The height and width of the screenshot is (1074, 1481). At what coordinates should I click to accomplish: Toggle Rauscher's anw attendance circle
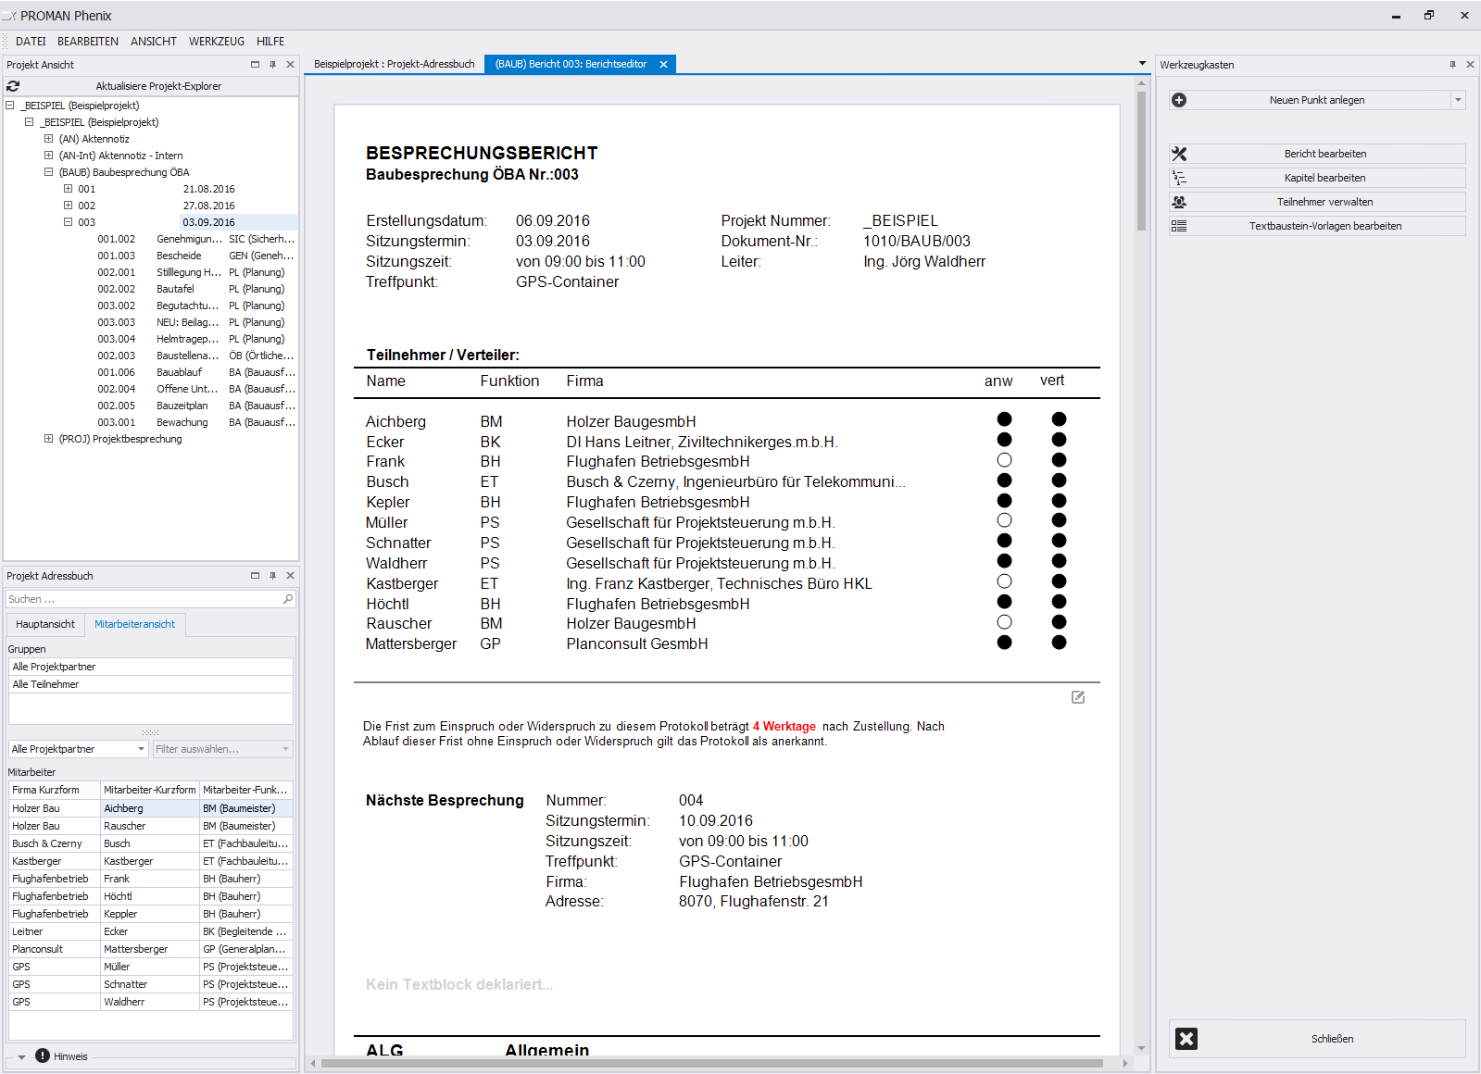coord(1004,622)
